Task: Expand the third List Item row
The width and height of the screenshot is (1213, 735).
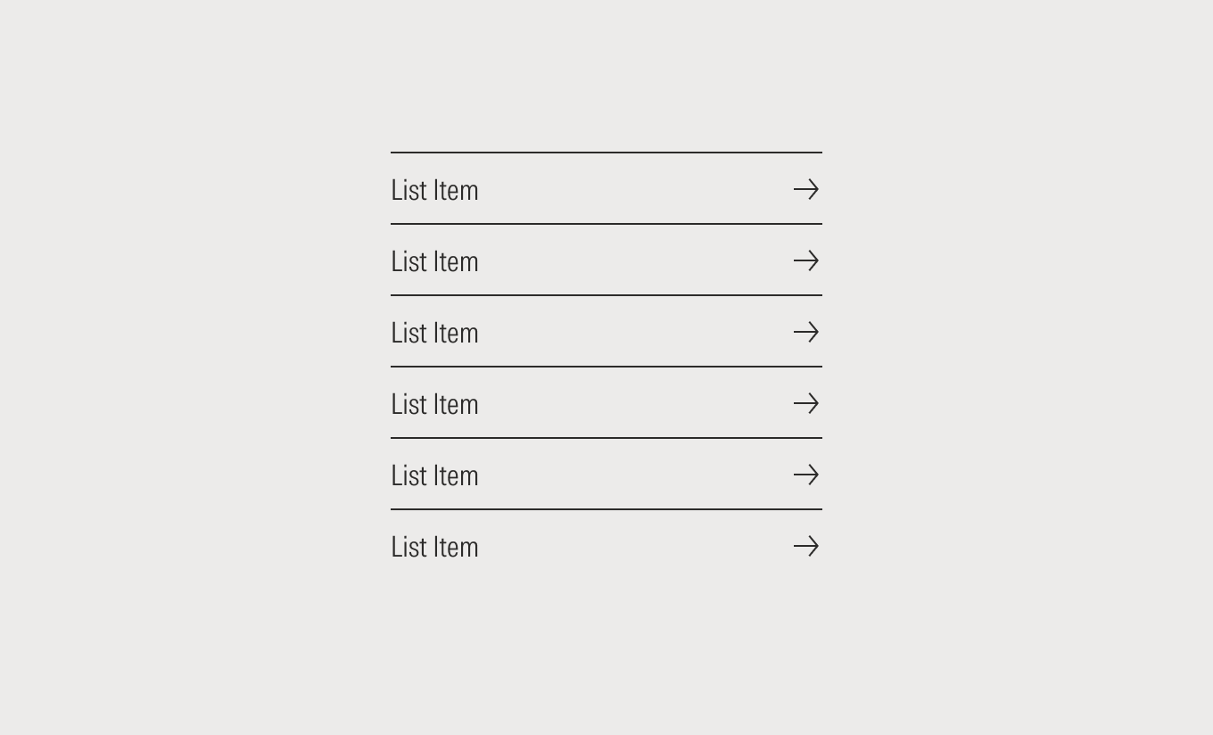Action: pyautogui.click(x=606, y=332)
